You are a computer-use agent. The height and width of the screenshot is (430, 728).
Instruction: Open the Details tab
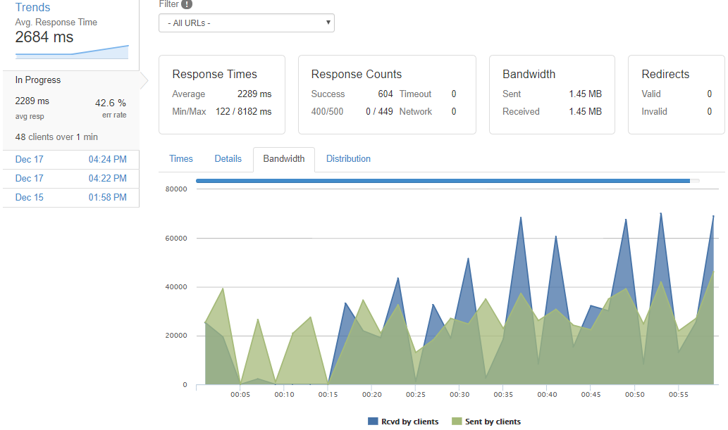pos(228,159)
